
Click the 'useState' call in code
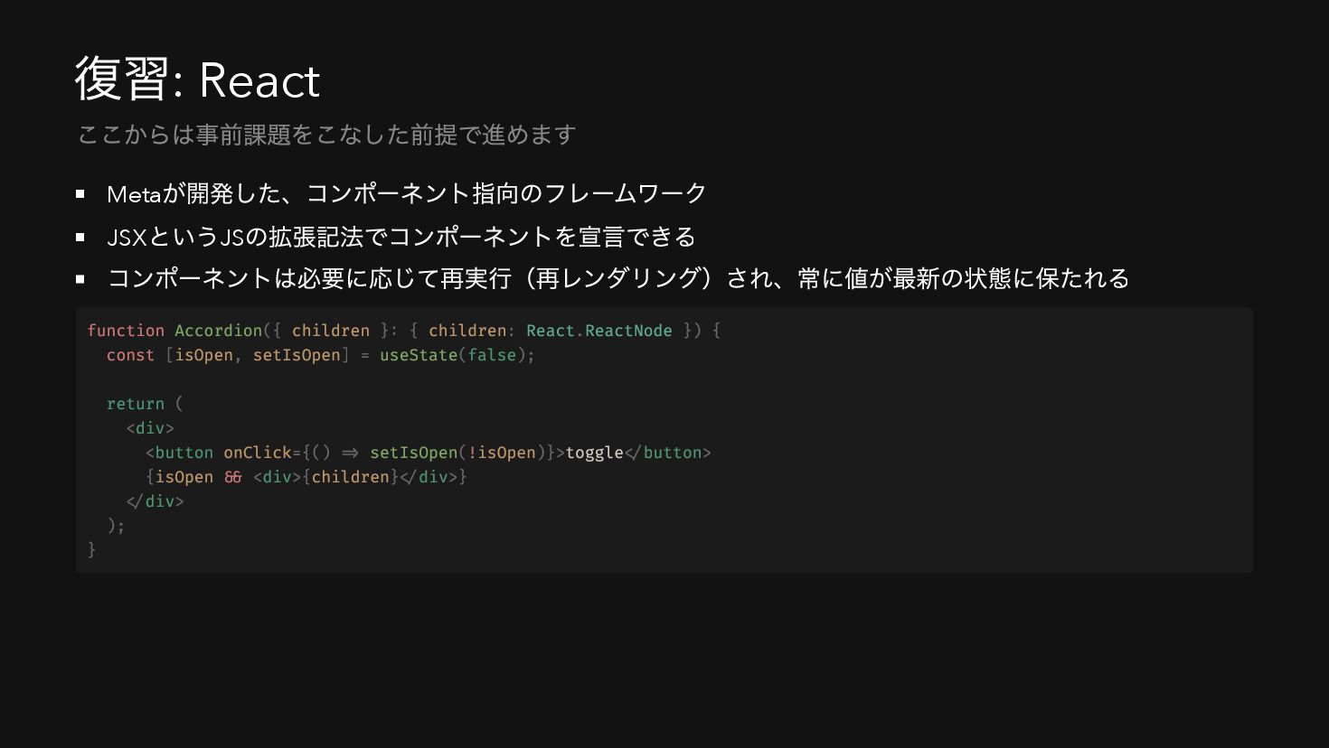pos(419,355)
